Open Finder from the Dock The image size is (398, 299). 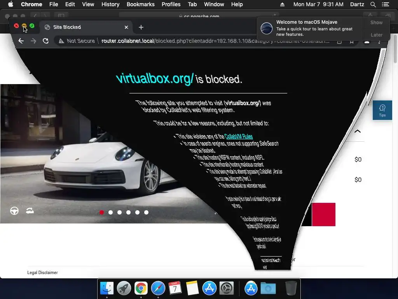(107, 288)
